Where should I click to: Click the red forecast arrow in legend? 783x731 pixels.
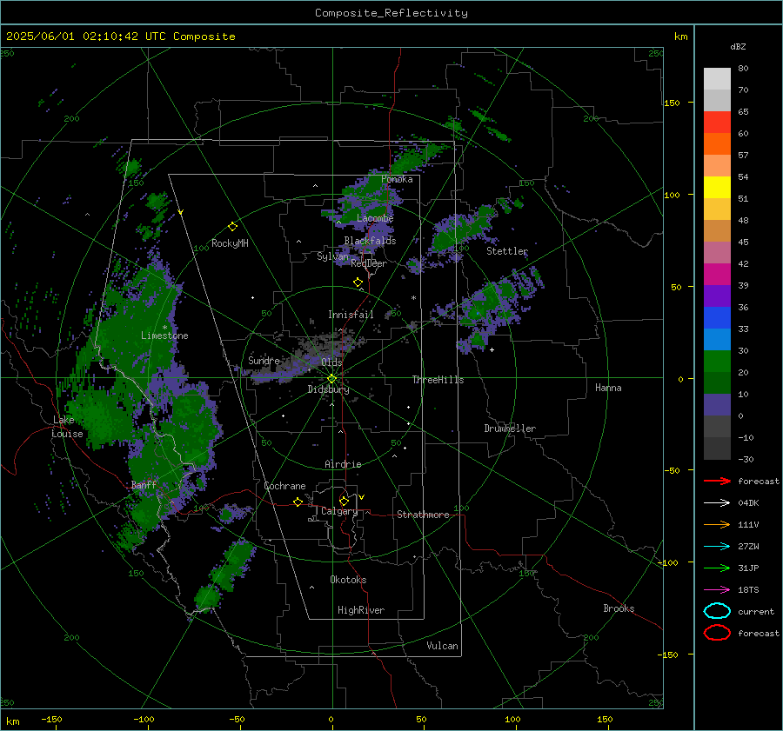tap(717, 481)
